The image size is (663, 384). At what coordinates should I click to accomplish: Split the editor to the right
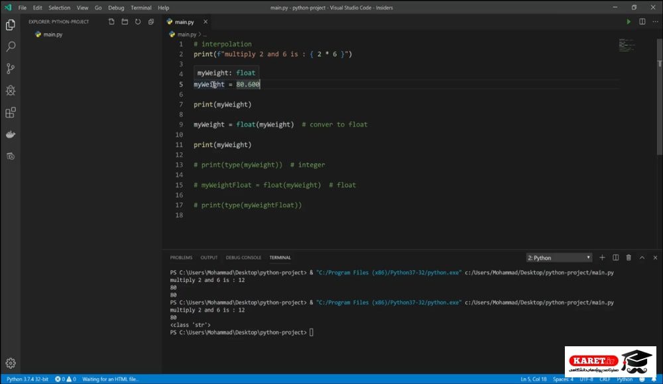[642, 22]
